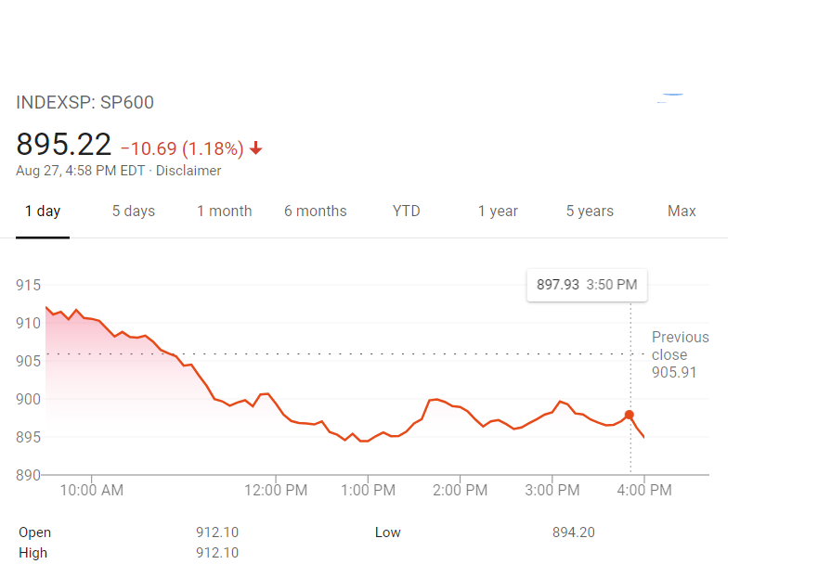Switch to the 5 days tab
Image resolution: width=818 pixels, height=577 pixels.
[134, 212]
